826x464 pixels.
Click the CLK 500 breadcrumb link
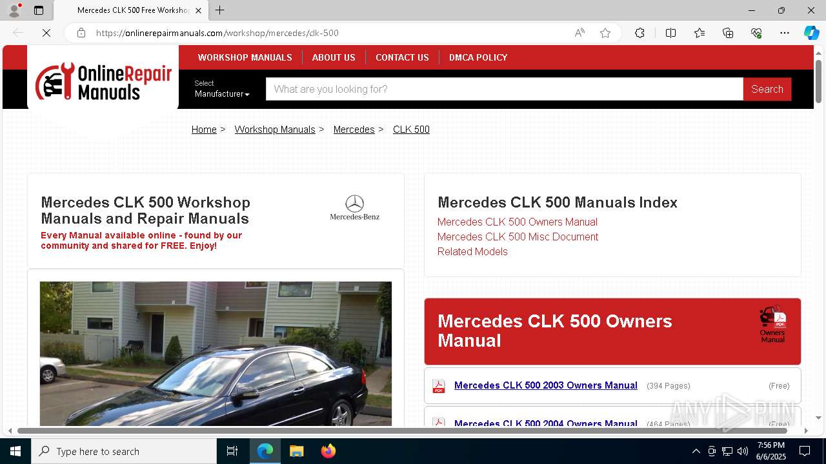pyautogui.click(x=411, y=130)
